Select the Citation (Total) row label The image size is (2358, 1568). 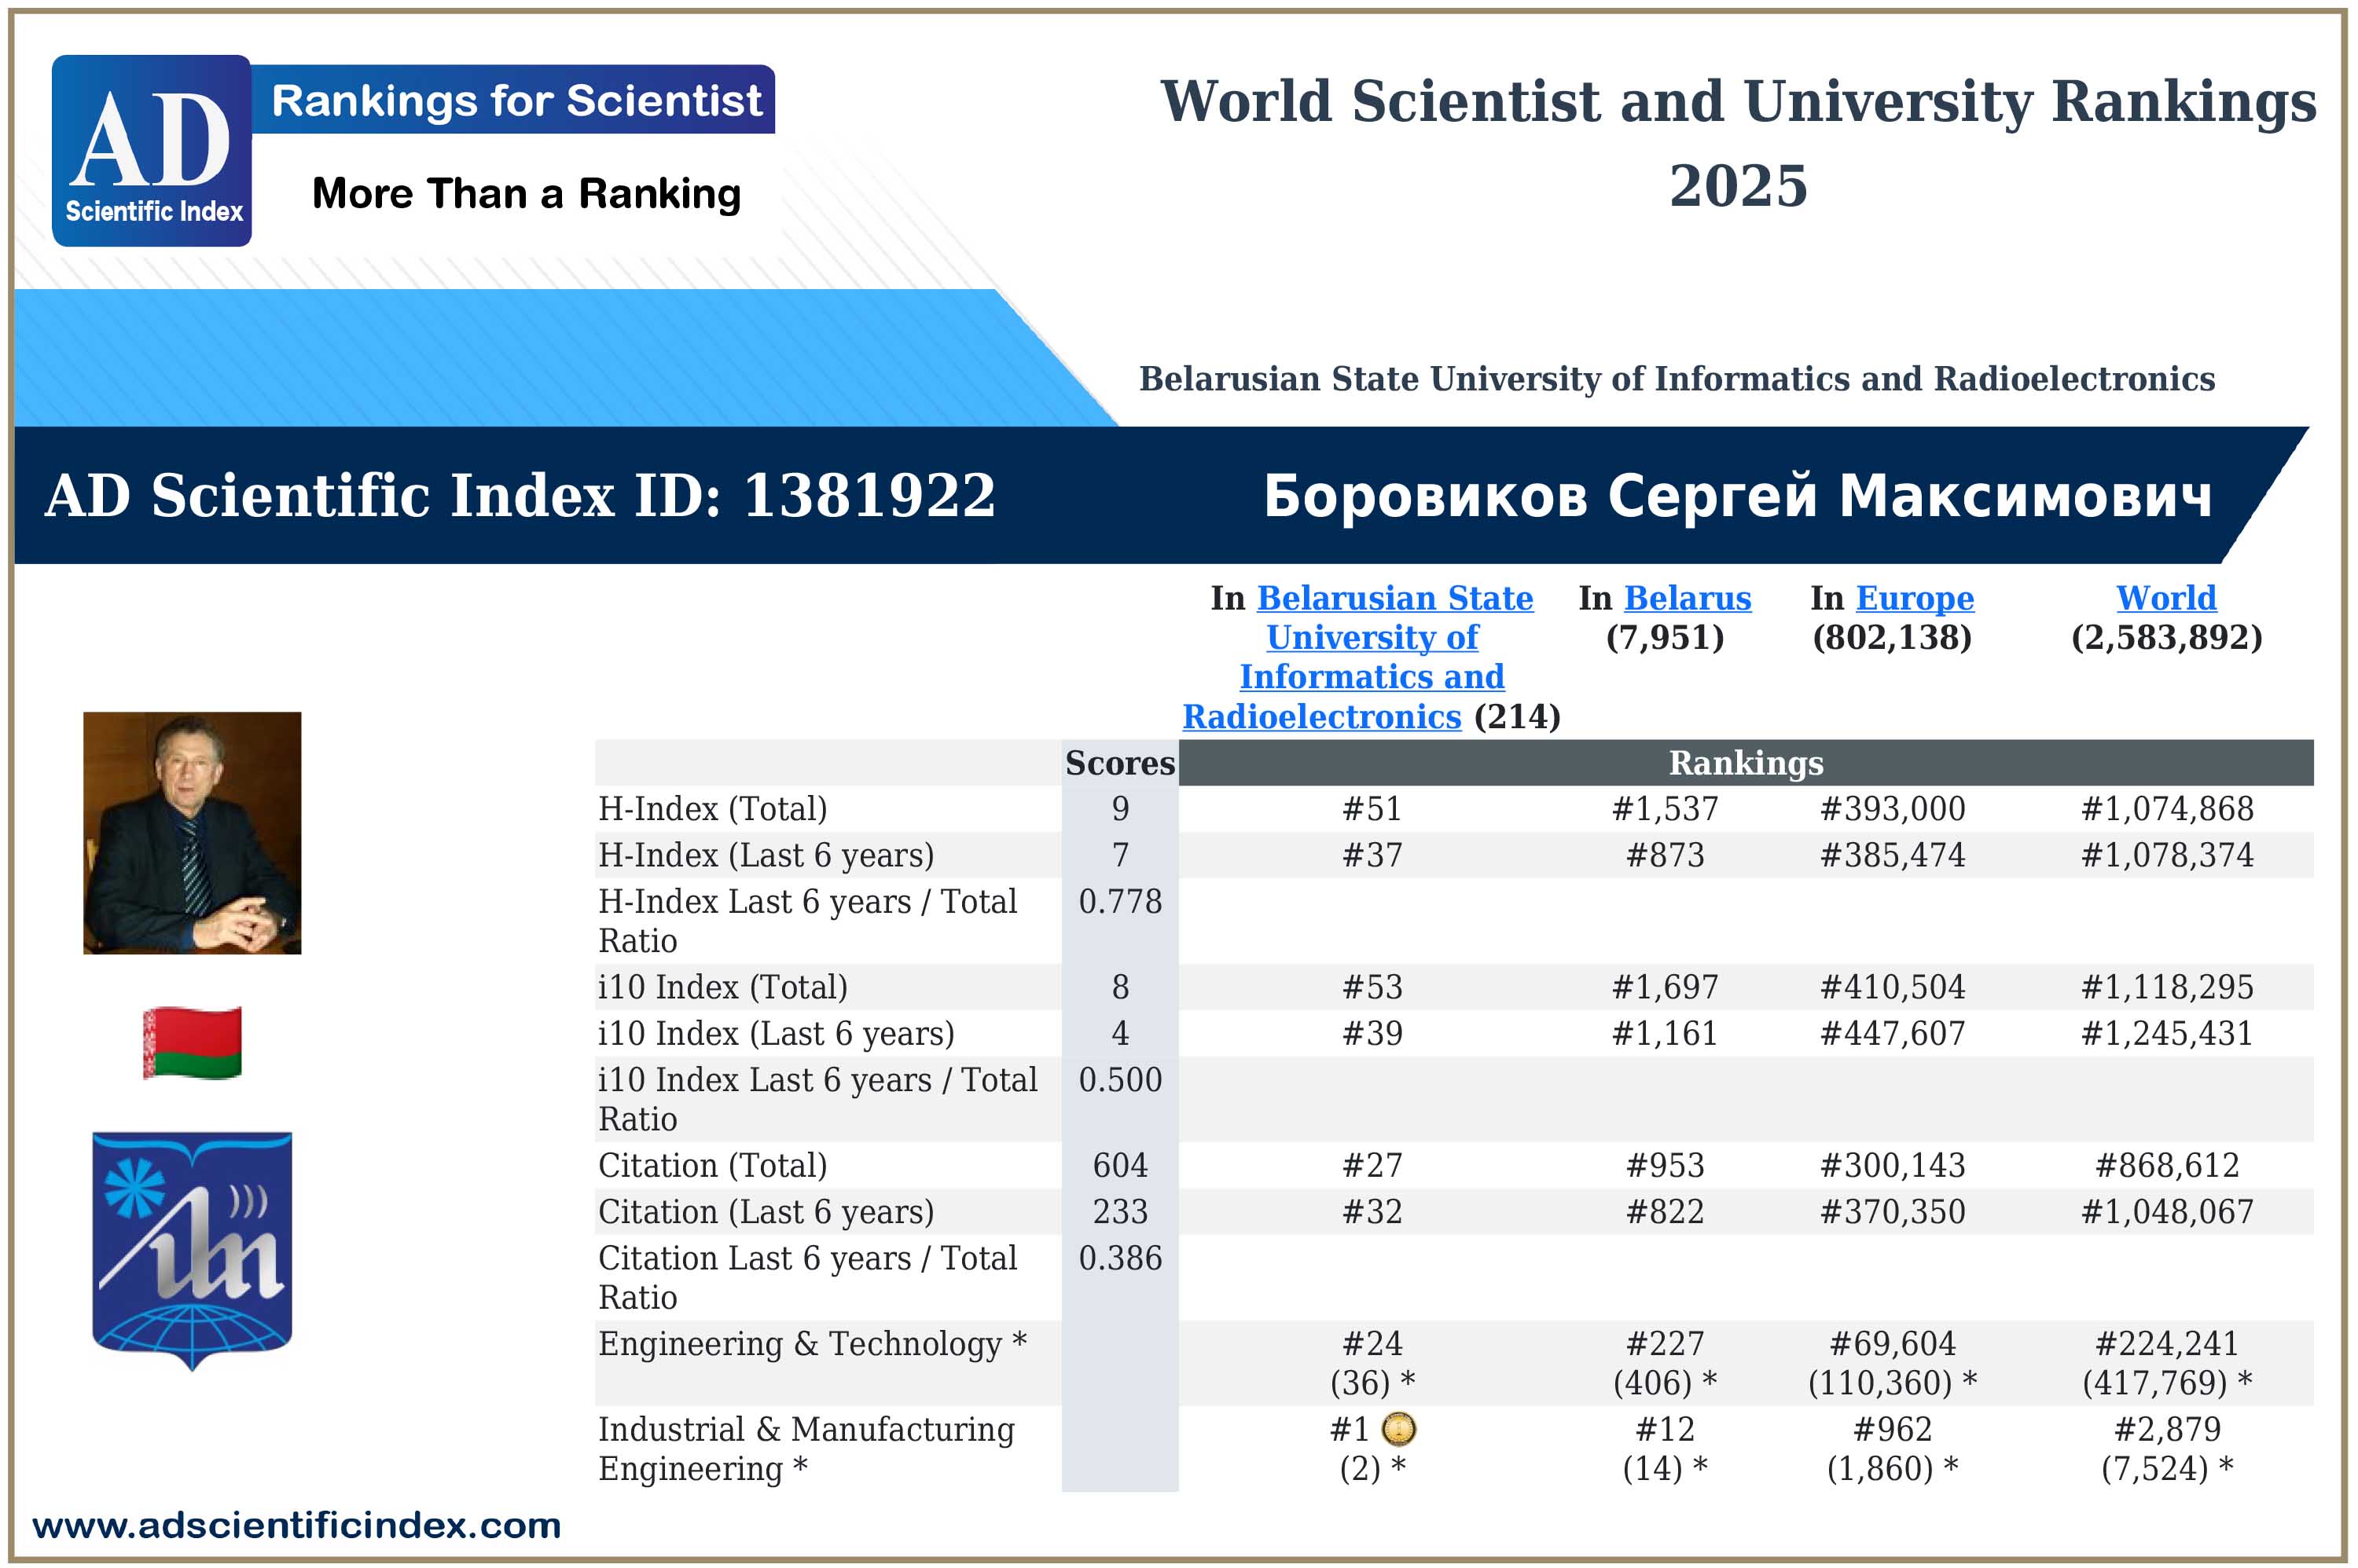(712, 1165)
